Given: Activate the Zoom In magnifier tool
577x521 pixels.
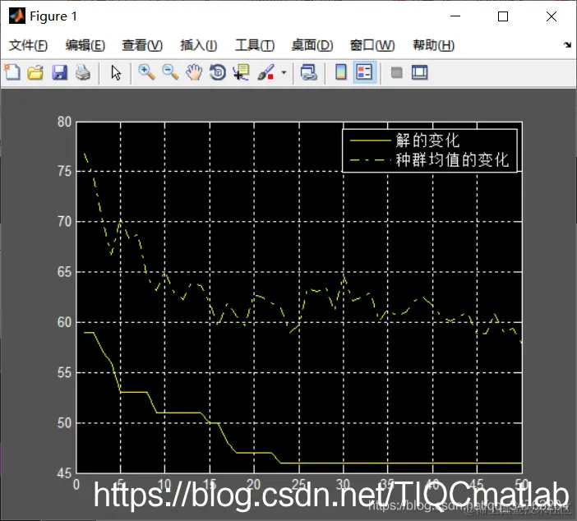Looking at the screenshot, I should point(146,72).
